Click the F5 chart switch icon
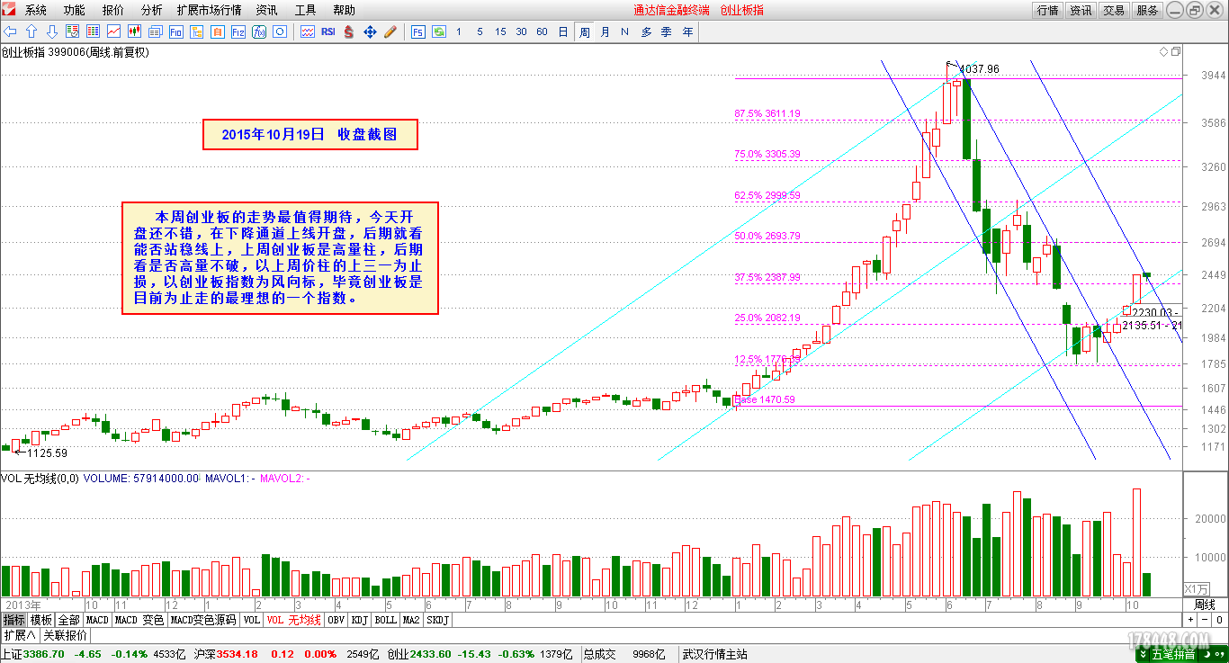The height and width of the screenshot is (663, 1229). 418,31
